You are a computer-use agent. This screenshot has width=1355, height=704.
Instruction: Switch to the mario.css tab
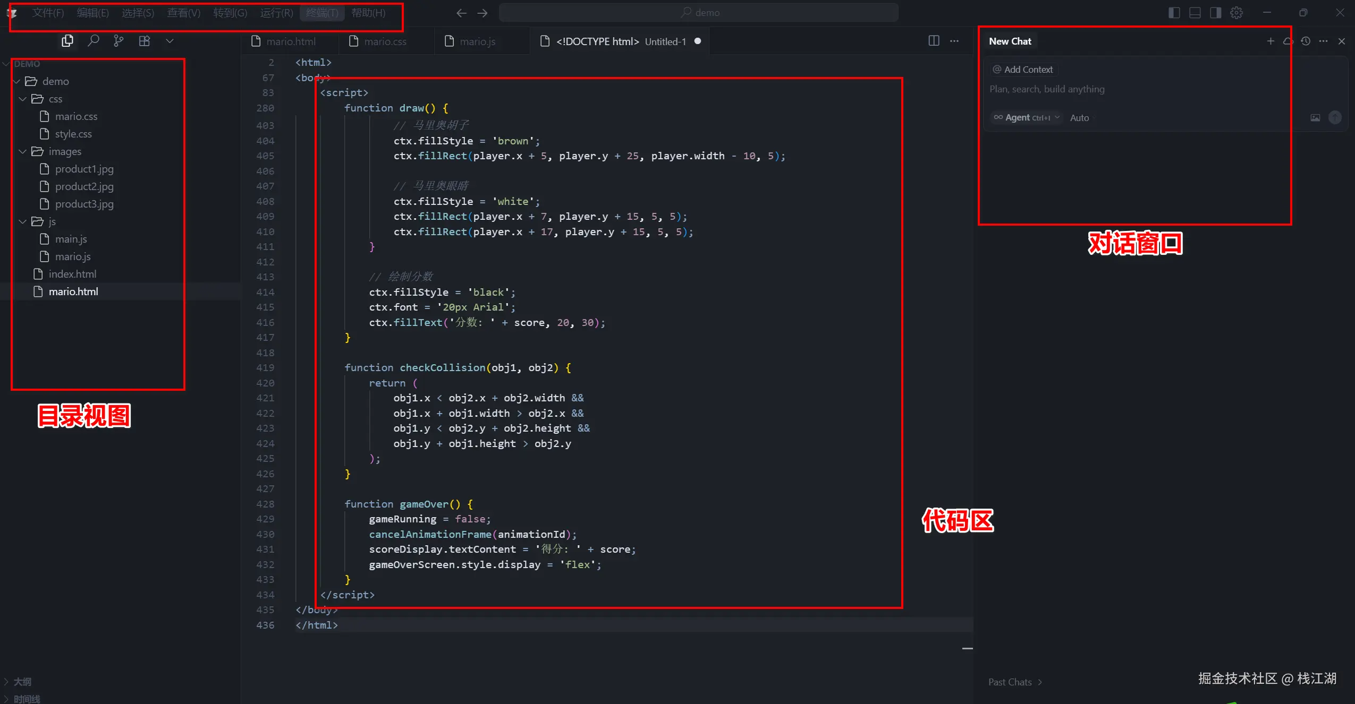385,41
